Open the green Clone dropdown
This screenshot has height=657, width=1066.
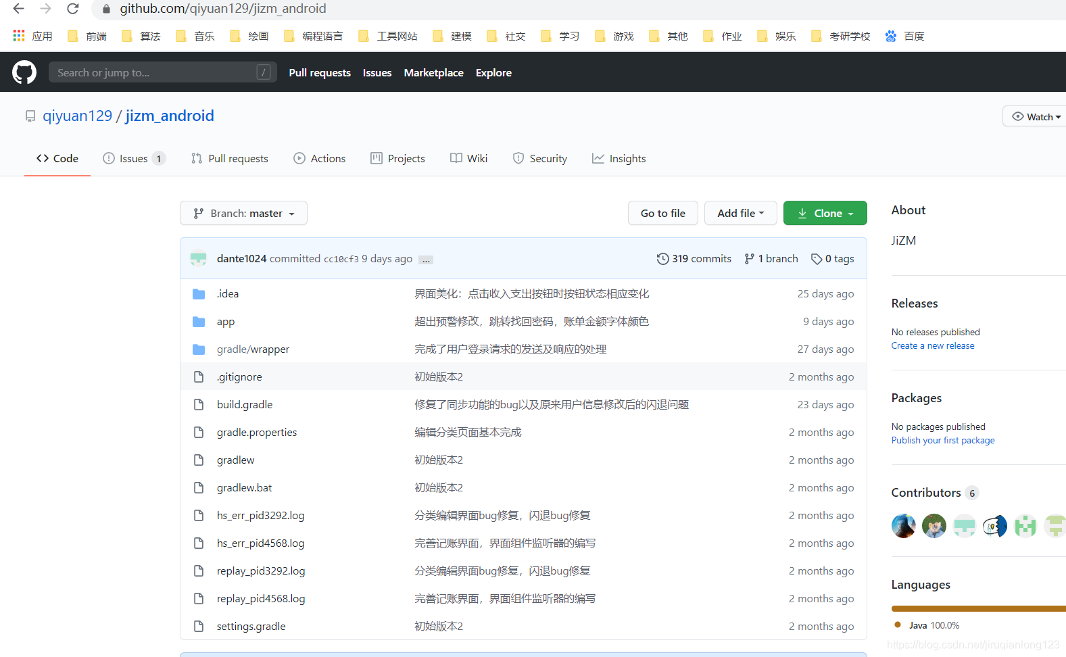(825, 213)
